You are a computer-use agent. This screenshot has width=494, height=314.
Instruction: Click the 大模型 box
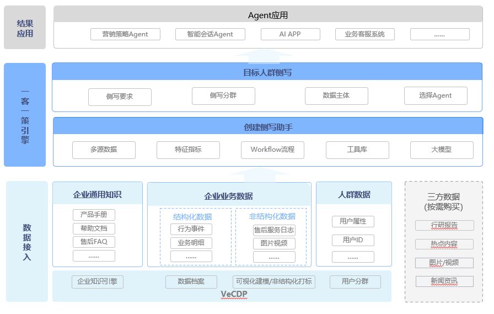(x=441, y=150)
